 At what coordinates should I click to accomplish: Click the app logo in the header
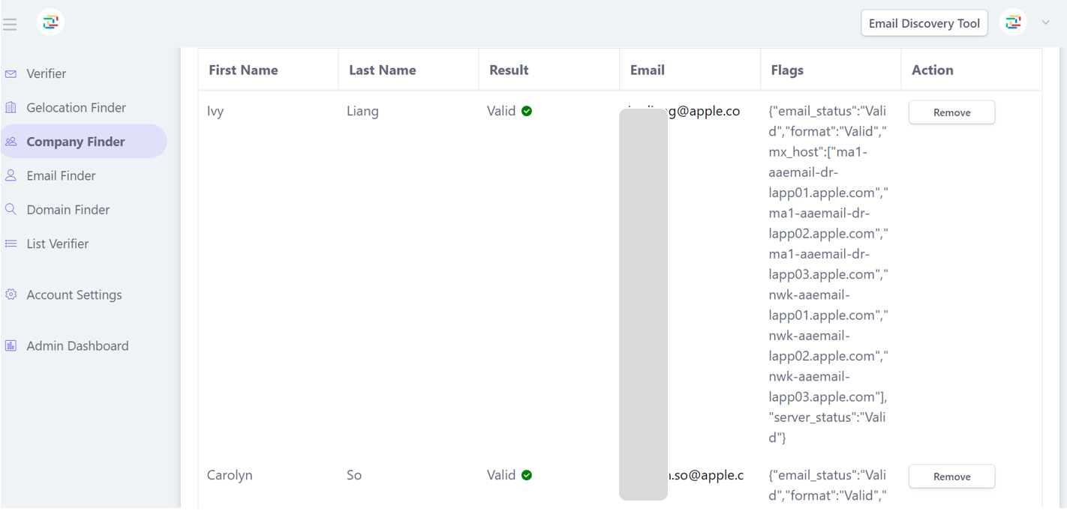point(50,22)
